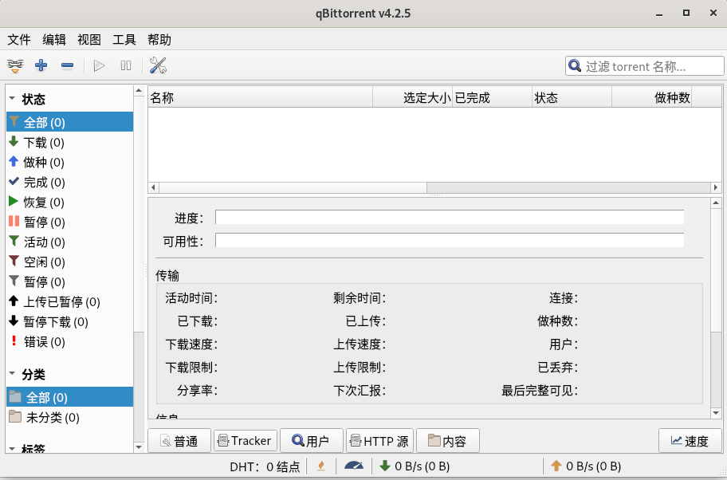The width and height of the screenshot is (727, 480).
Task: Select 暂停 (0) with gray funnel icon
Action: point(69,282)
